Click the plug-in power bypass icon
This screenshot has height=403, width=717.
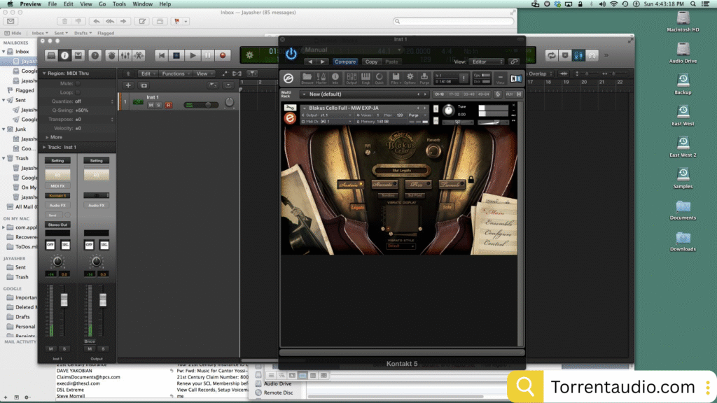(291, 53)
